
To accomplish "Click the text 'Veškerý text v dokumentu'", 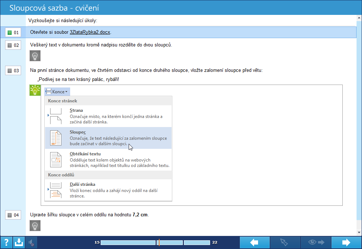I will coord(58,45).
